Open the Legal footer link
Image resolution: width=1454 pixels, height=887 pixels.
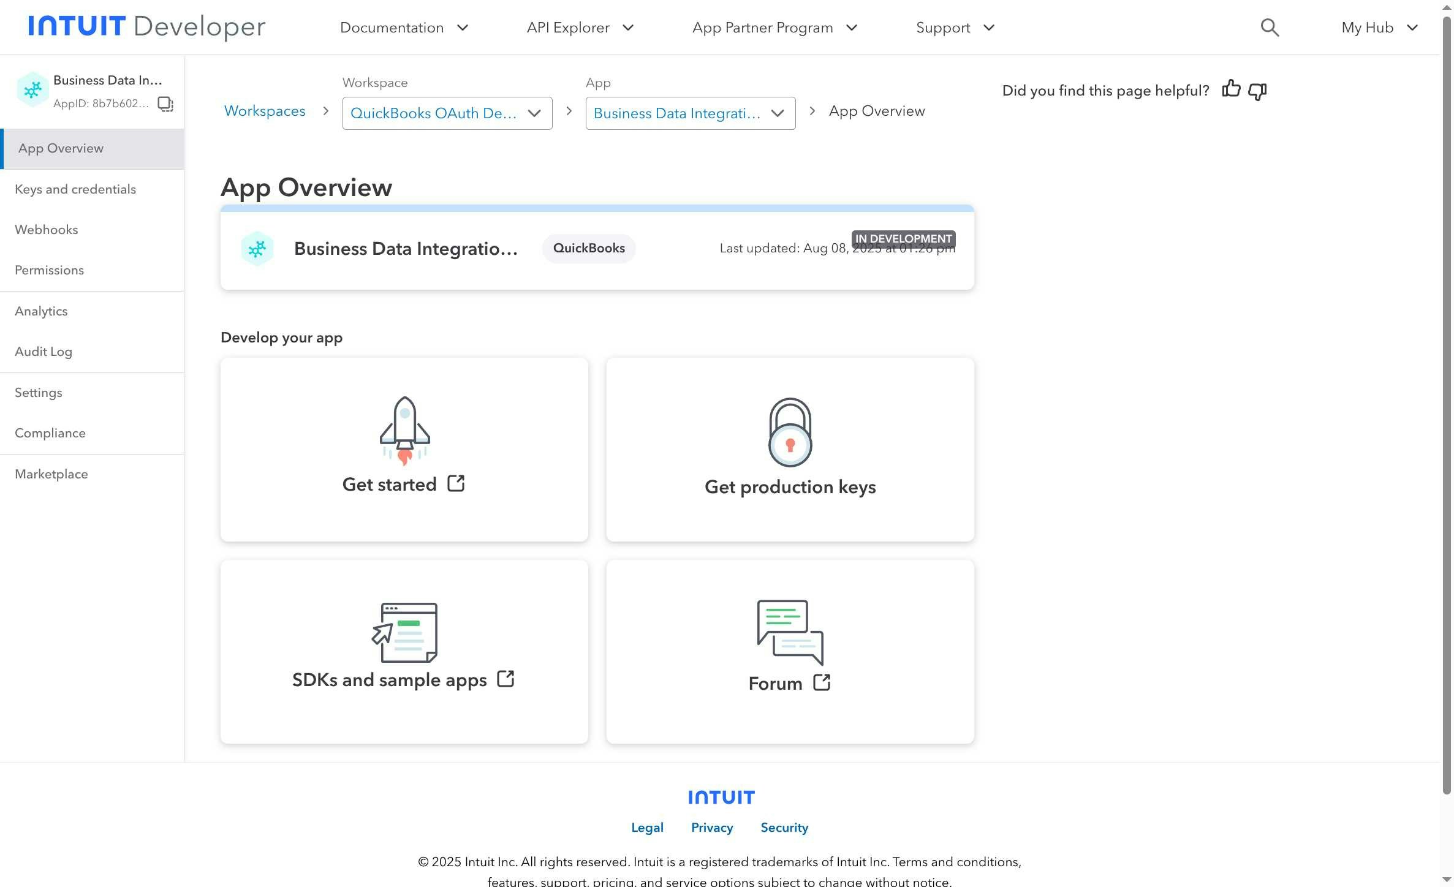pyautogui.click(x=647, y=828)
